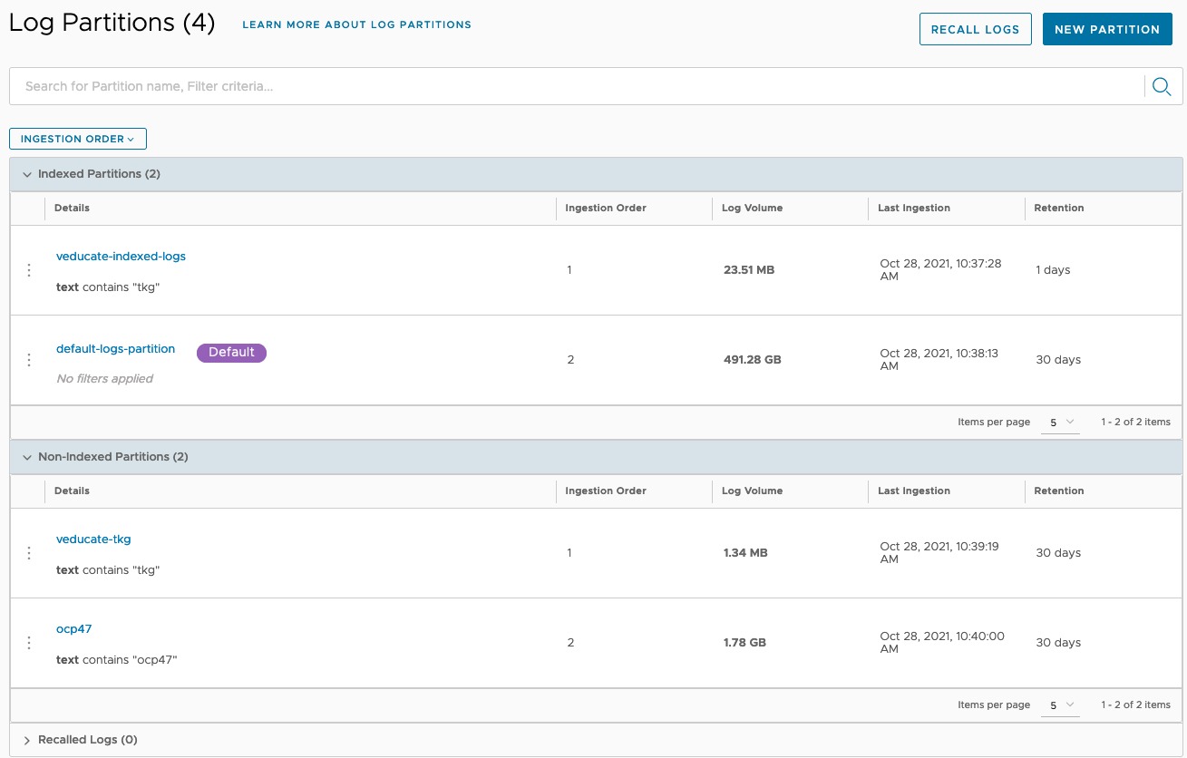
Task: Open Learn More About Log Partitions link
Action: (356, 24)
